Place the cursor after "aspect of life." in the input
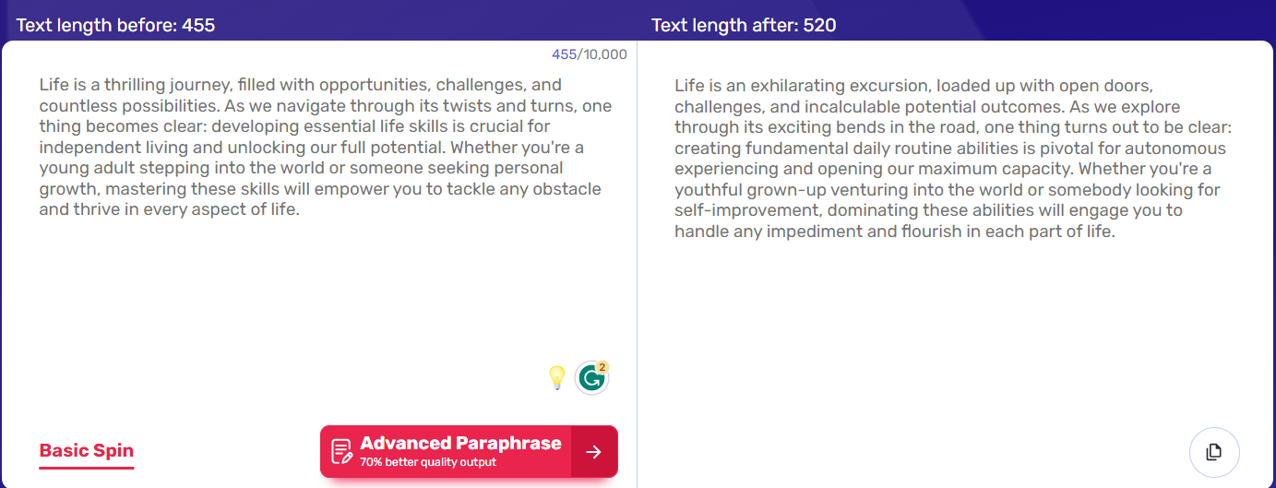Viewport: 1276px width, 488px height. click(x=303, y=210)
